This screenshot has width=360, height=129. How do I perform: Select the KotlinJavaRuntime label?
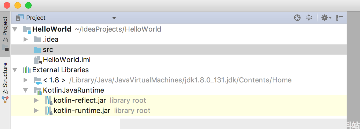pos(73,90)
